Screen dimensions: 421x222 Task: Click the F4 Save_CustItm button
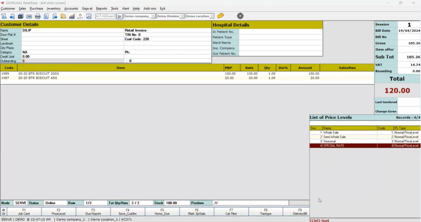[x=128, y=212]
